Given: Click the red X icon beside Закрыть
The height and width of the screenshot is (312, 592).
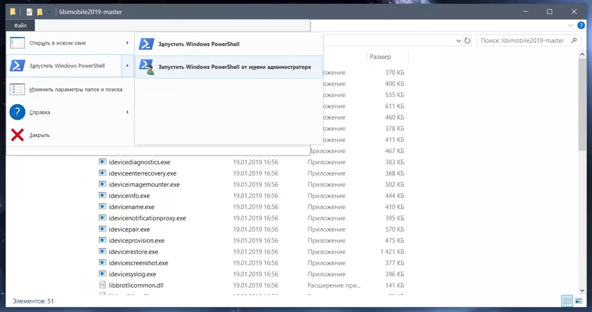Looking at the screenshot, I should coord(17,135).
